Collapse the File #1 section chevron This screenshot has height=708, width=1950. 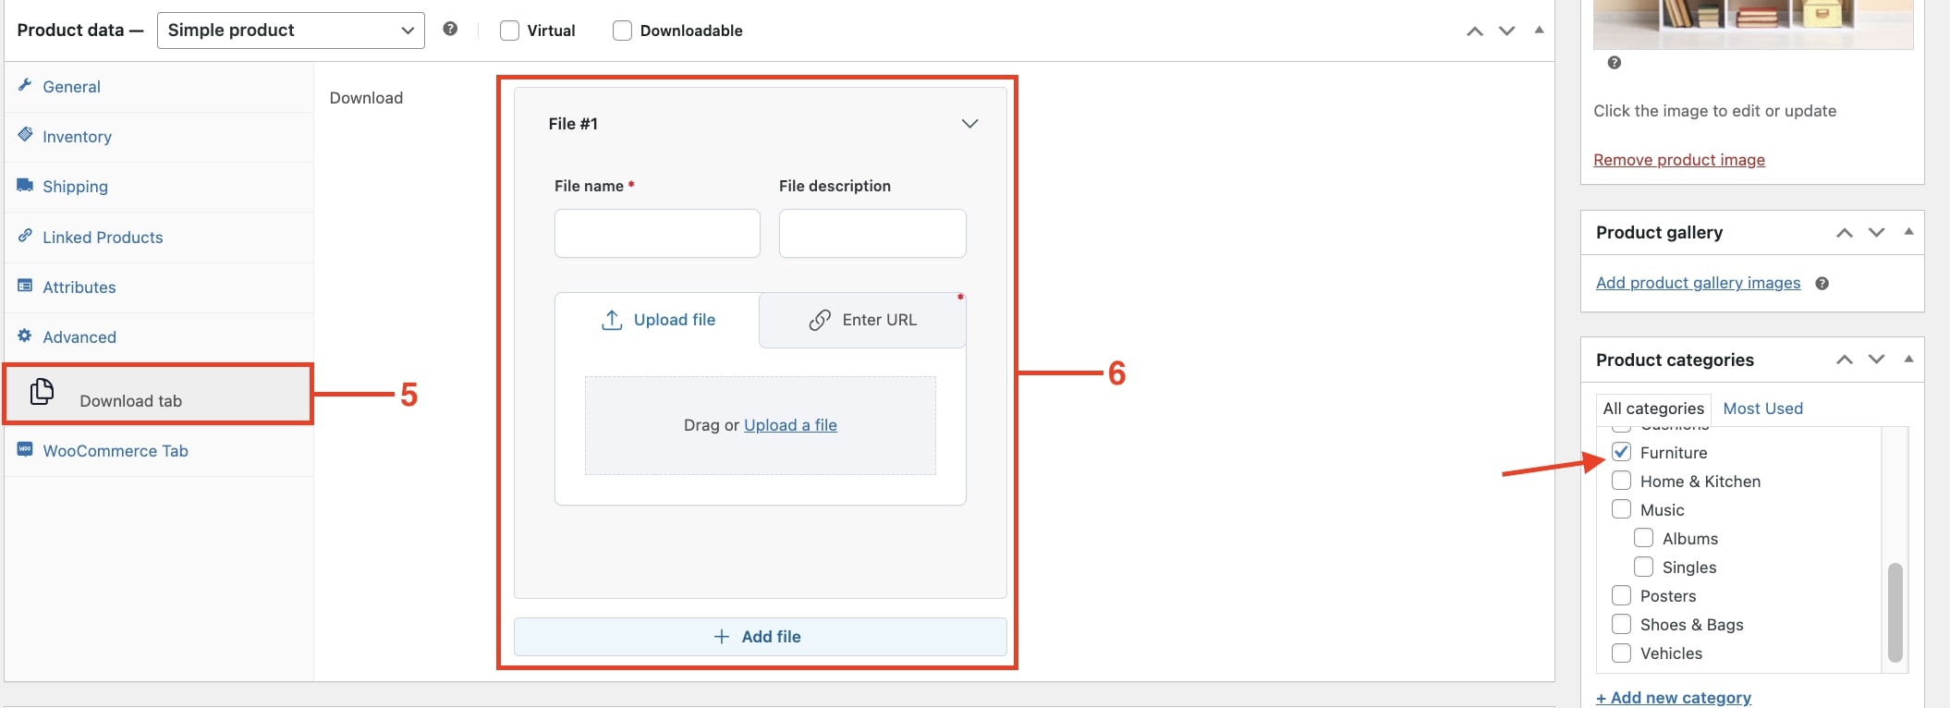pos(969,124)
